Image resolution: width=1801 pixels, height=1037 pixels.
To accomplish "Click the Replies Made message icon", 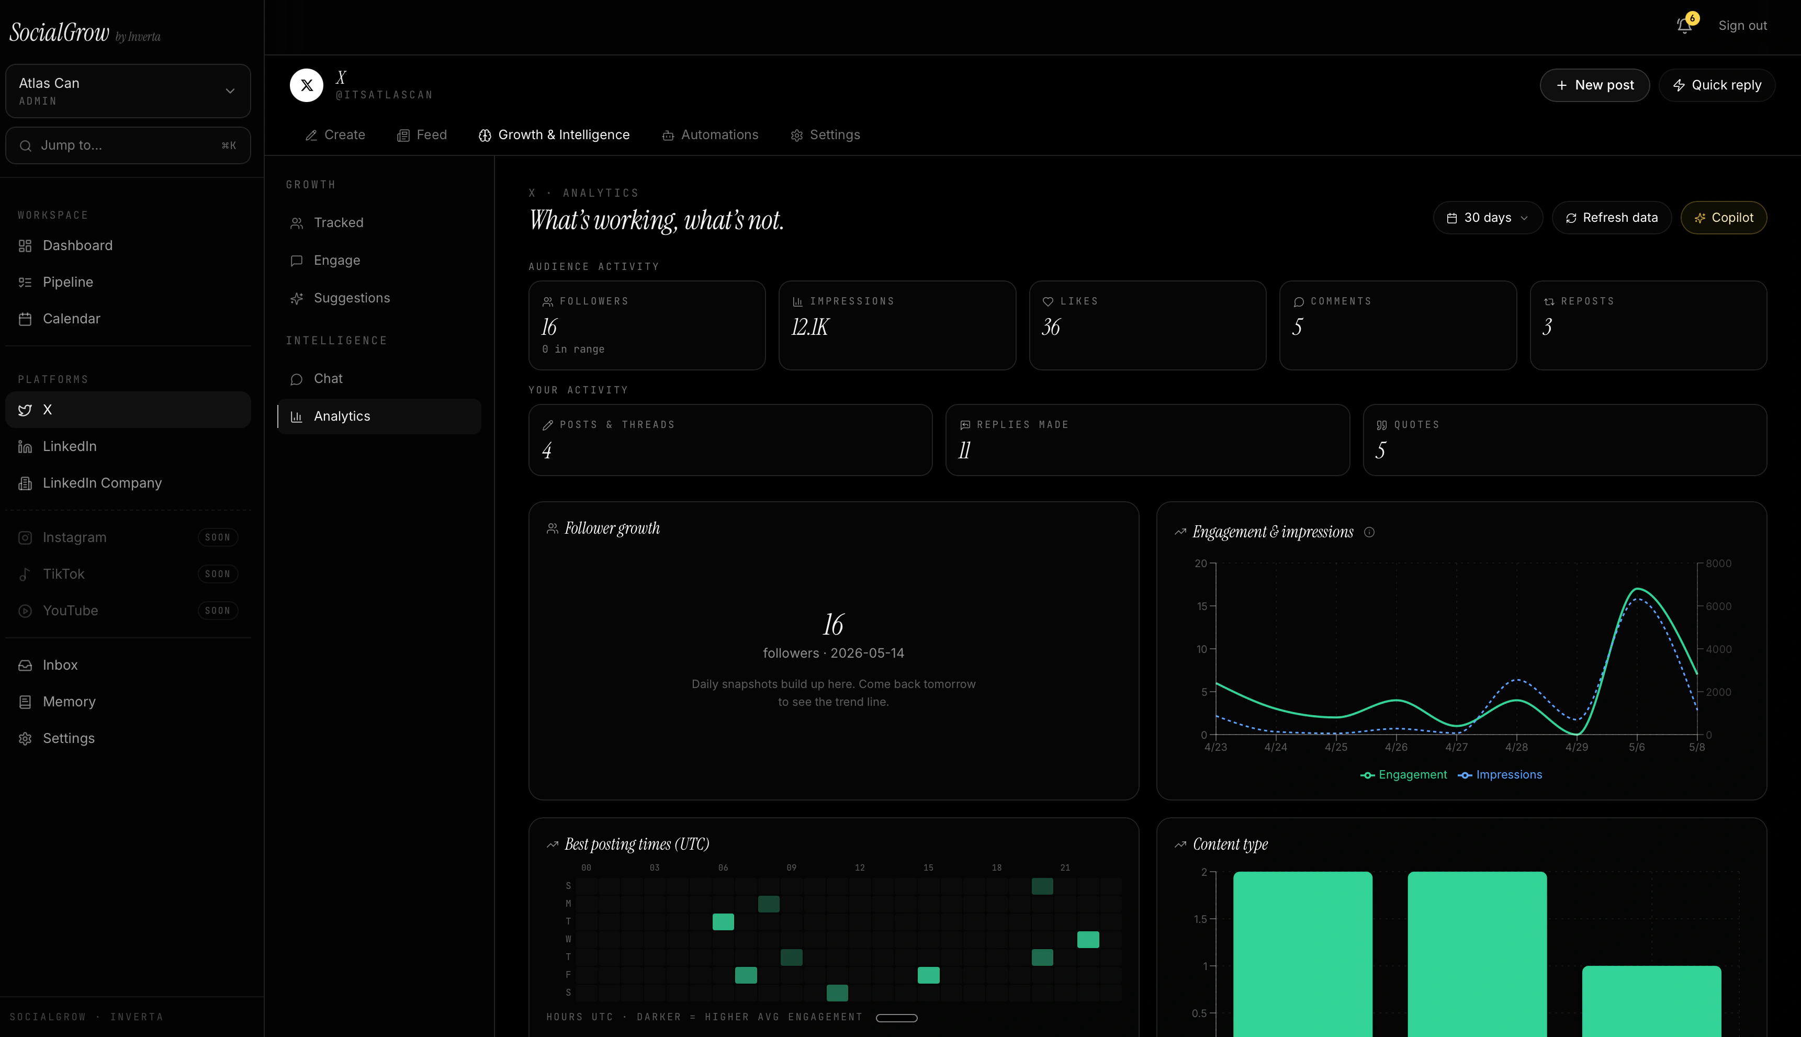I will (965, 425).
